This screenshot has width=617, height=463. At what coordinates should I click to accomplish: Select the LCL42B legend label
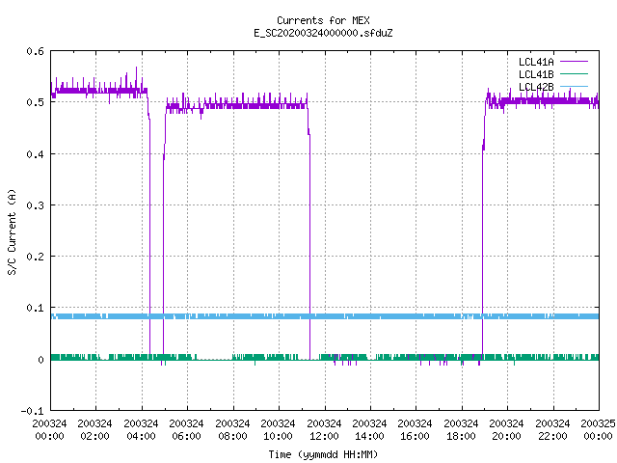coord(536,87)
